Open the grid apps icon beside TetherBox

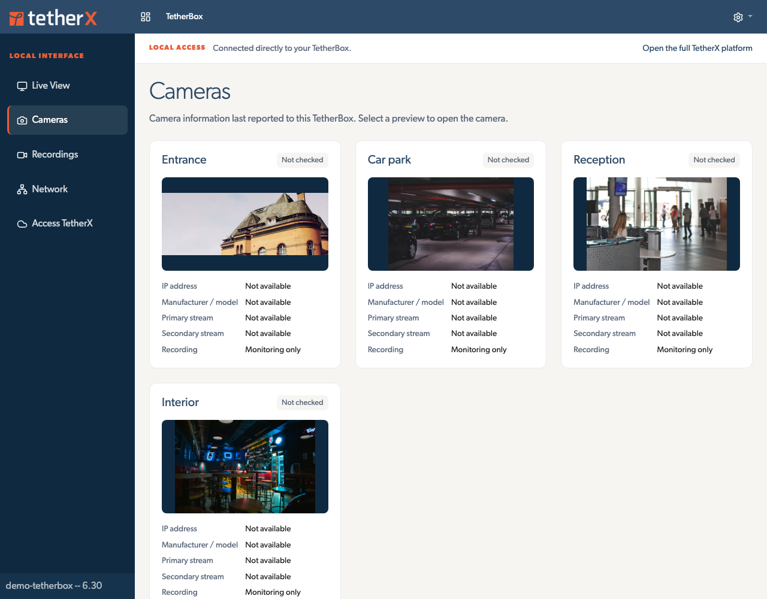coord(146,17)
